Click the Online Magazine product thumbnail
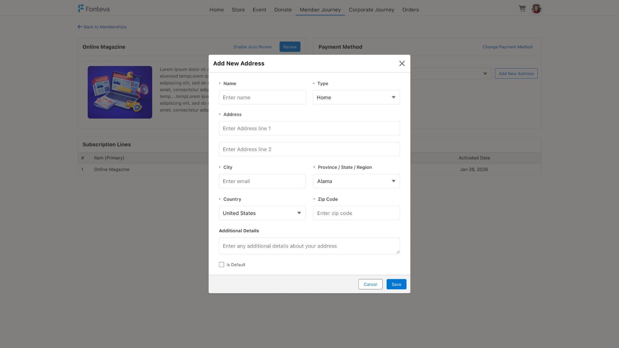This screenshot has width=619, height=348. click(120, 92)
